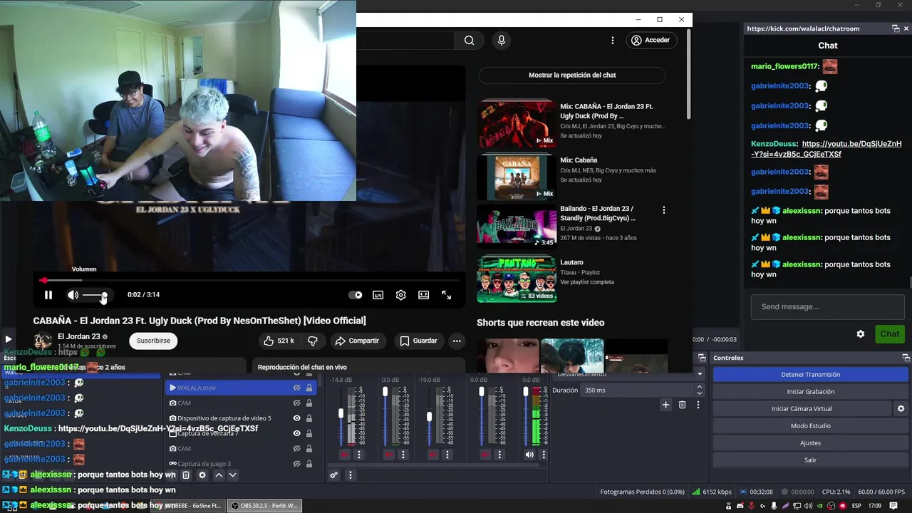Click the green Chat send button
The height and width of the screenshot is (513, 912).
click(x=890, y=333)
